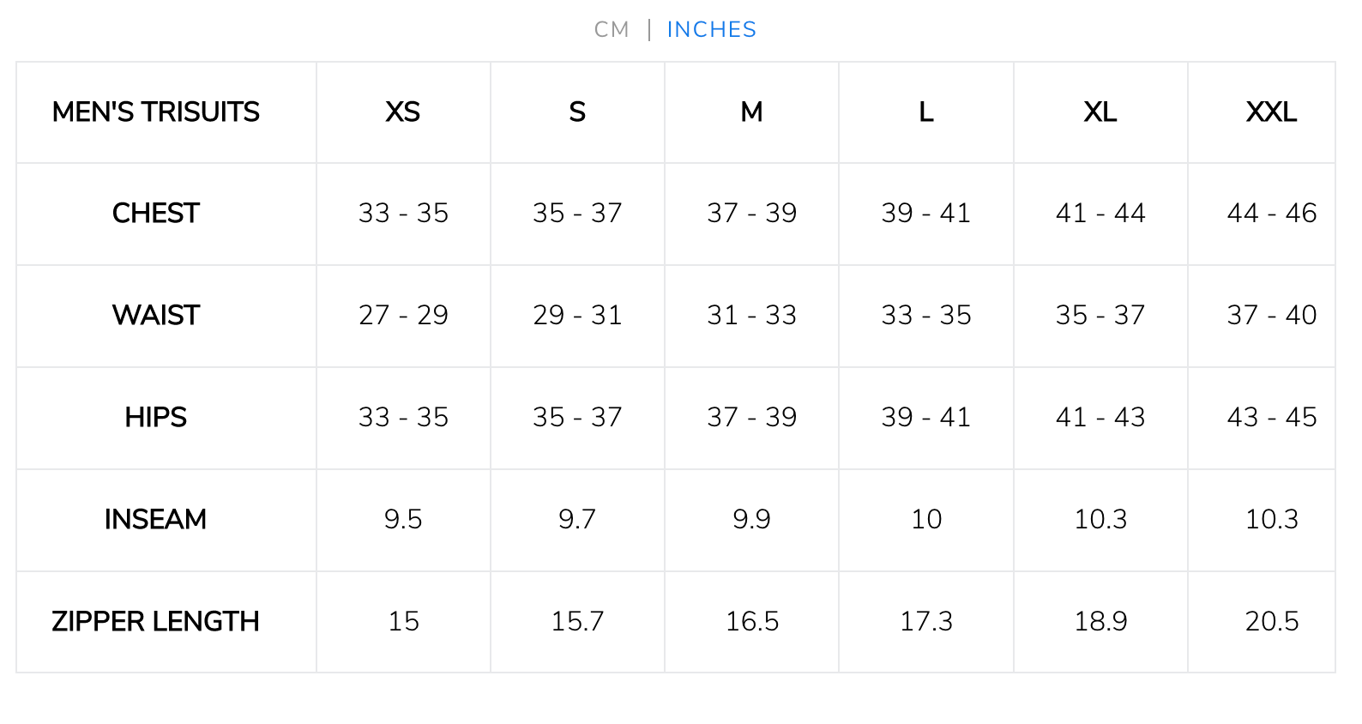The image size is (1362, 724).
Task: Click the XS chest value 33 - 35
Action: 403,214
